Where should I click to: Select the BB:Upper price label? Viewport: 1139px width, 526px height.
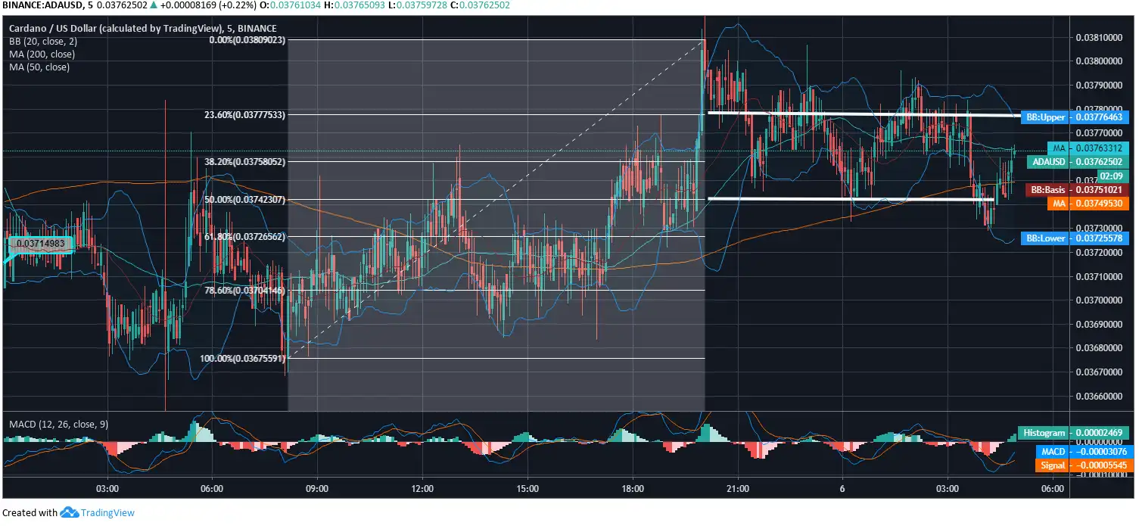point(1075,117)
